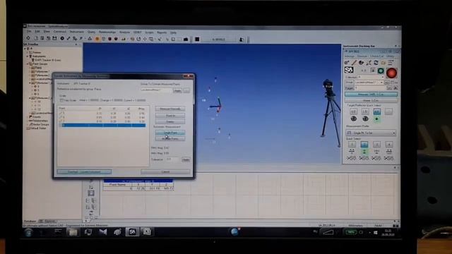
Task: Click the Finished Locate Instrument button
Action: pyautogui.click(x=84, y=172)
